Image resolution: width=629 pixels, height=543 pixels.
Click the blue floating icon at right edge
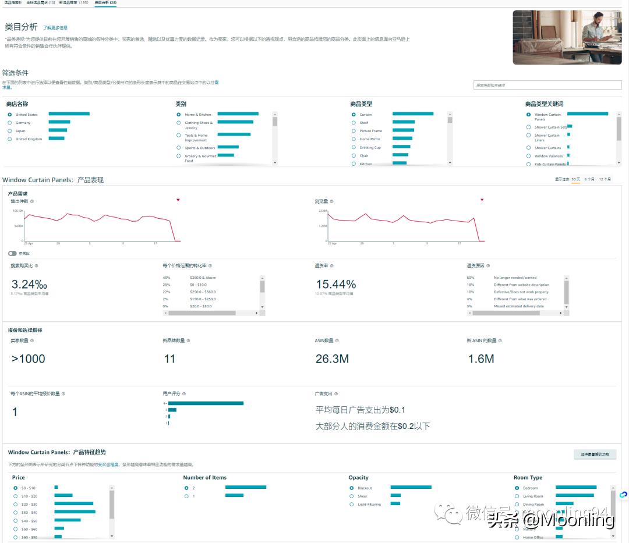click(x=623, y=495)
